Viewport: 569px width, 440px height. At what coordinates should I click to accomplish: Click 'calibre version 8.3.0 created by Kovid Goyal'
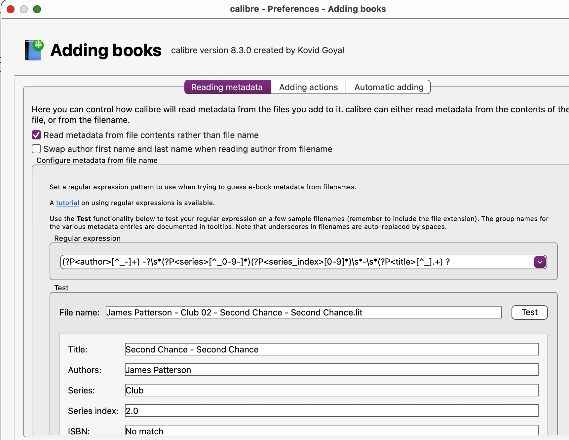[x=257, y=50]
